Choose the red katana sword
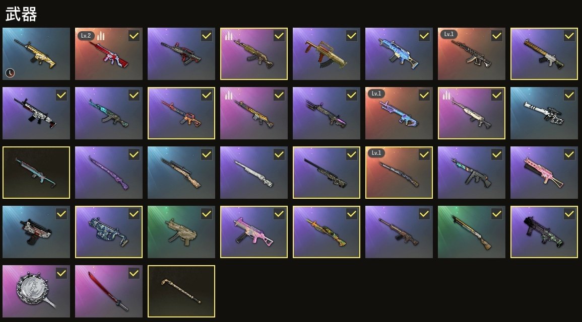This screenshot has width=582, height=322. pos(109,291)
